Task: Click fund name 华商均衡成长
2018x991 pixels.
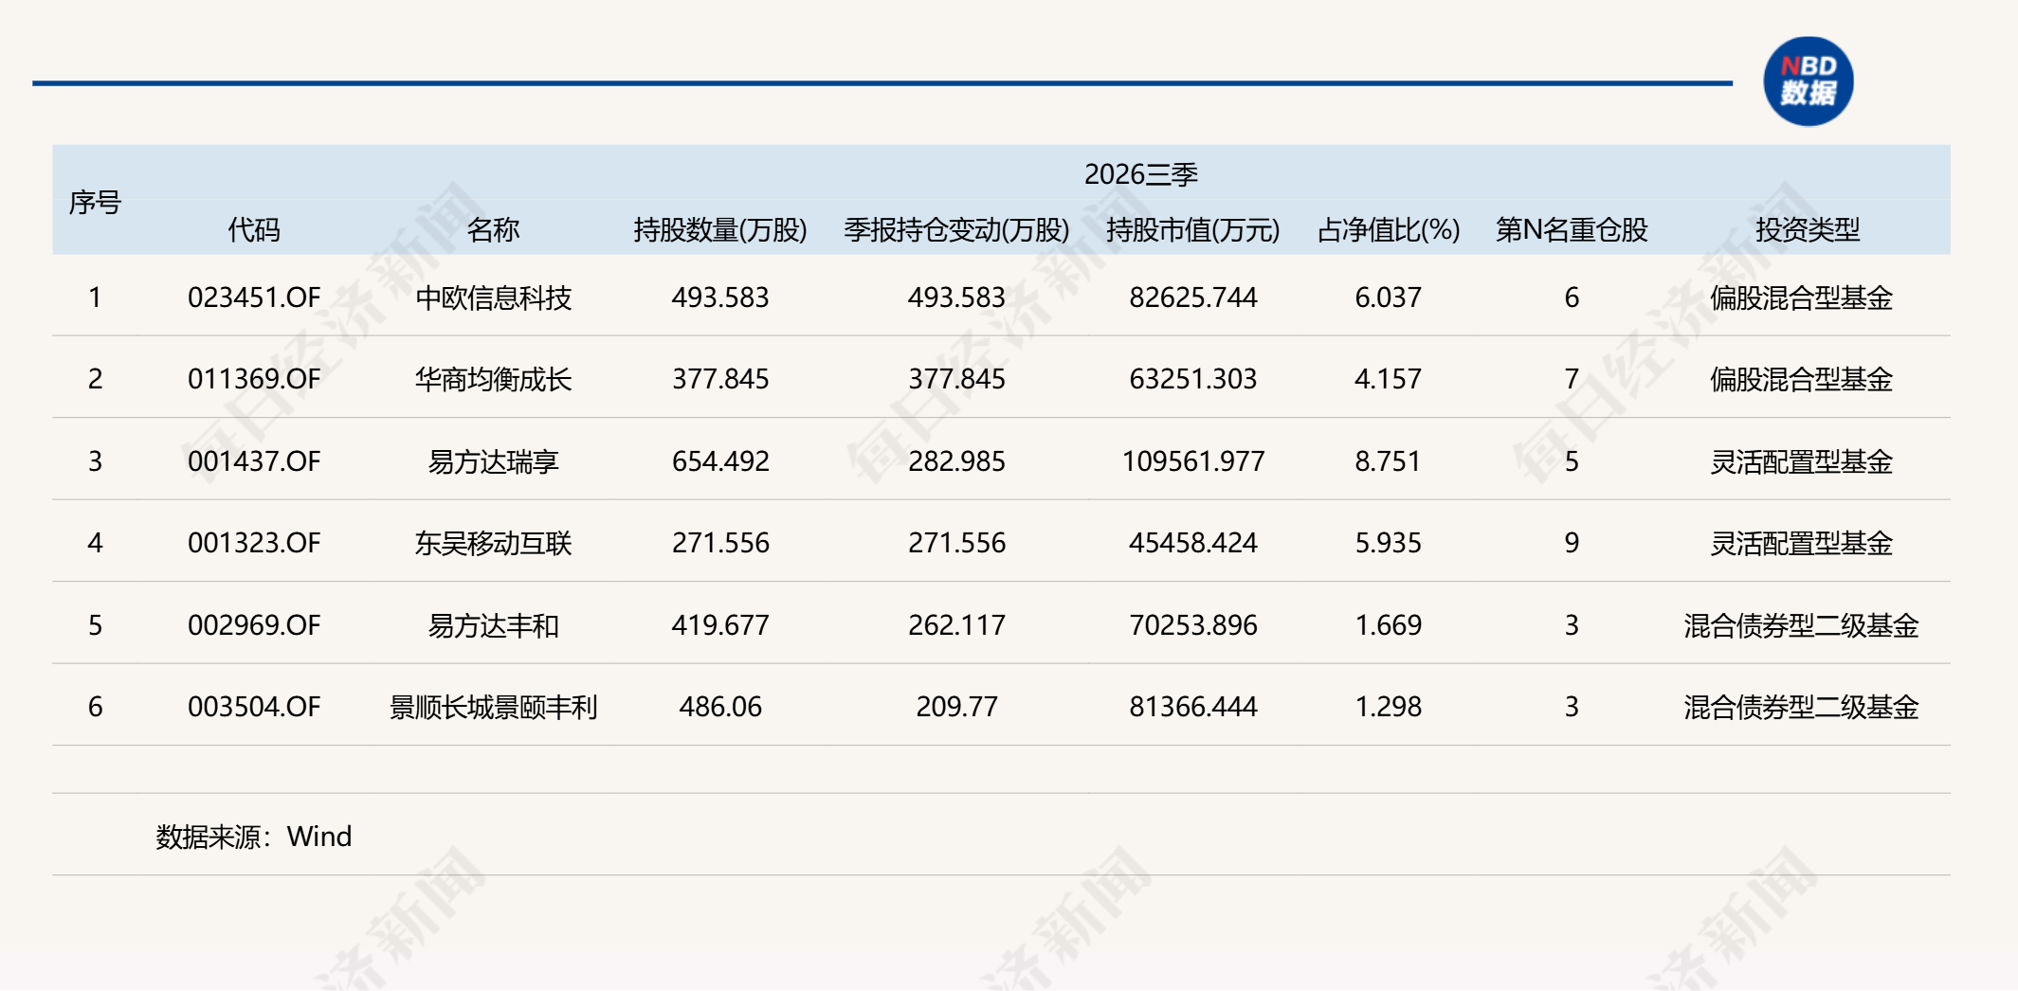Action: pyautogui.click(x=494, y=379)
